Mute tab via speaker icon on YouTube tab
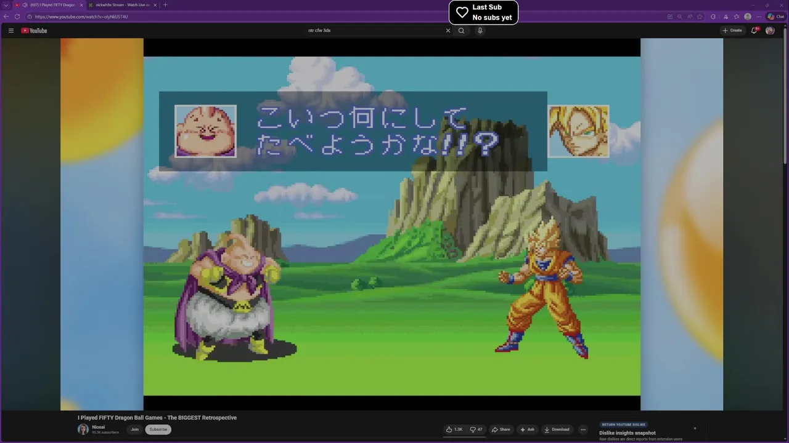The image size is (789, 443). (x=25, y=5)
